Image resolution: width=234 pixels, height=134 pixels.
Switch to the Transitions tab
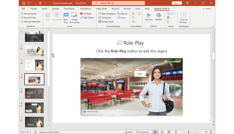tap(69, 9)
